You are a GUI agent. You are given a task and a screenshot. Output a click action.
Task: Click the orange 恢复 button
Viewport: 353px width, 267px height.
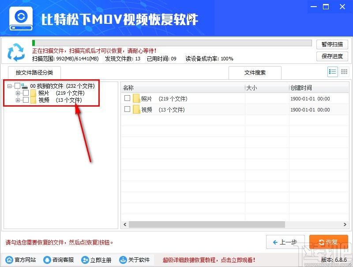click(x=328, y=242)
